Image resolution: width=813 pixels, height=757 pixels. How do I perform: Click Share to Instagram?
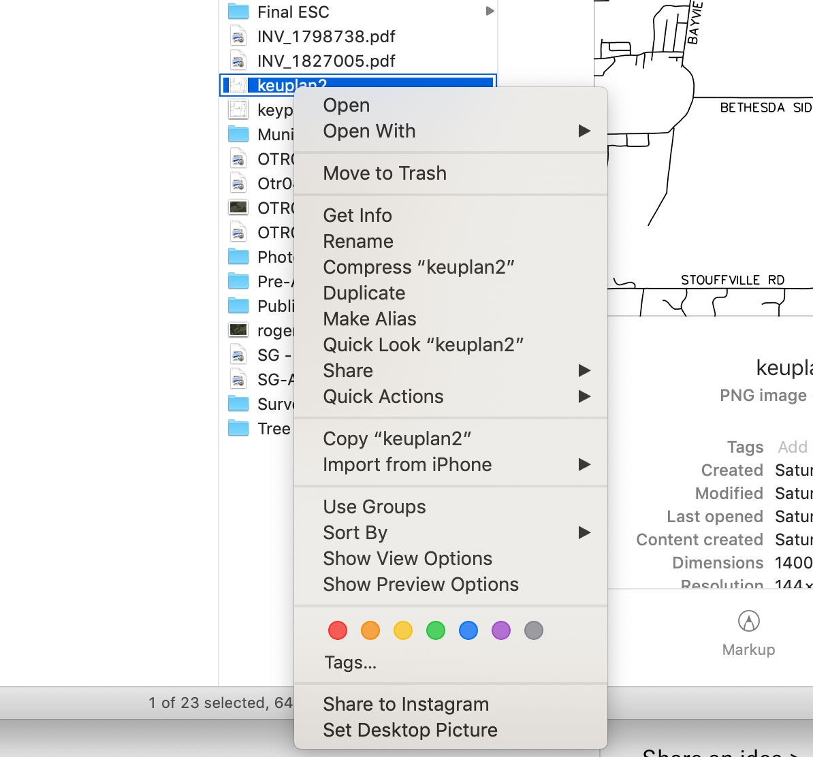click(406, 704)
